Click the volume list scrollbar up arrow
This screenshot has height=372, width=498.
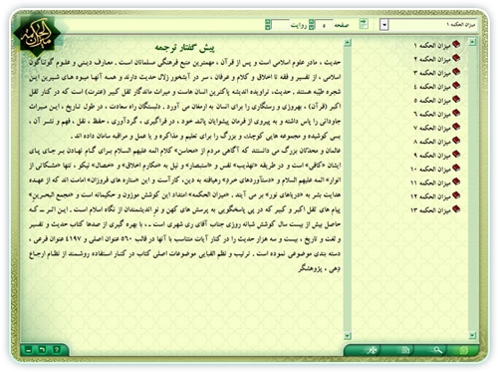click(472, 42)
